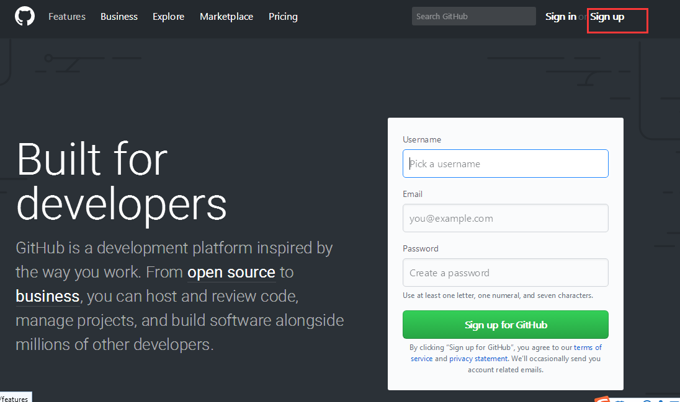Open the Marketplace nav item
Image resolution: width=680 pixels, height=402 pixels.
click(226, 17)
